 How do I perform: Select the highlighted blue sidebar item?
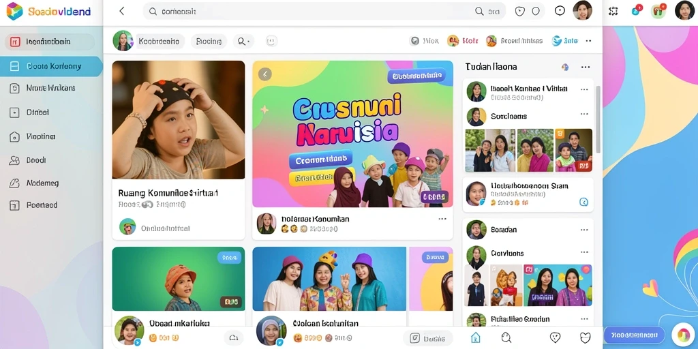point(51,66)
